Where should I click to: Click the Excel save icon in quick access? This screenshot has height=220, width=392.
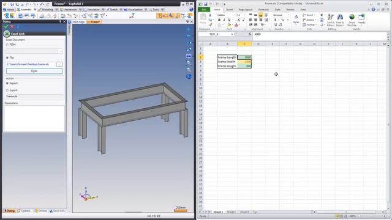click(x=206, y=4)
